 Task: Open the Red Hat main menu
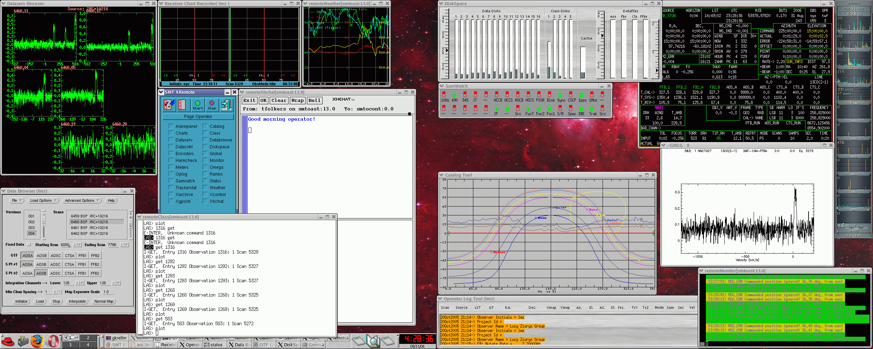click(8, 341)
